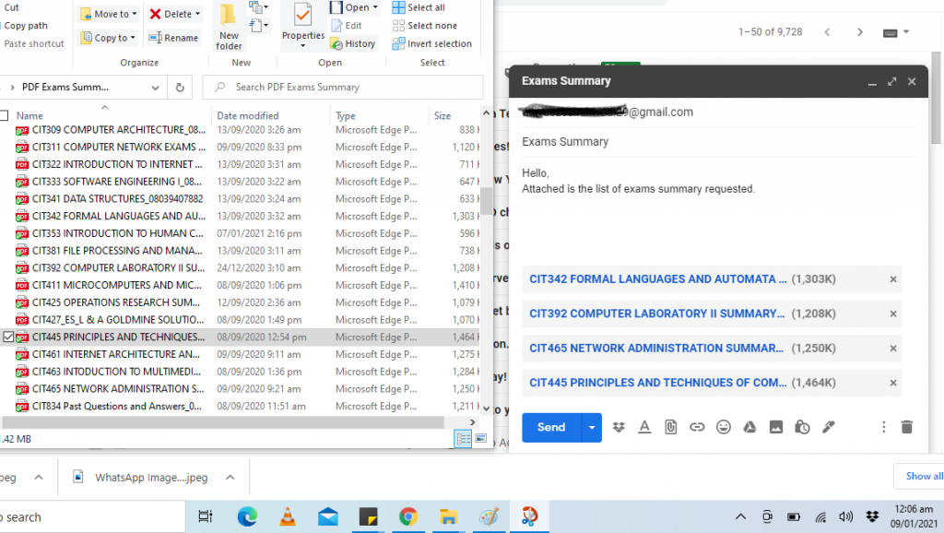Click the insert link icon
The image size is (944, 533).
[x=697, y=427]
